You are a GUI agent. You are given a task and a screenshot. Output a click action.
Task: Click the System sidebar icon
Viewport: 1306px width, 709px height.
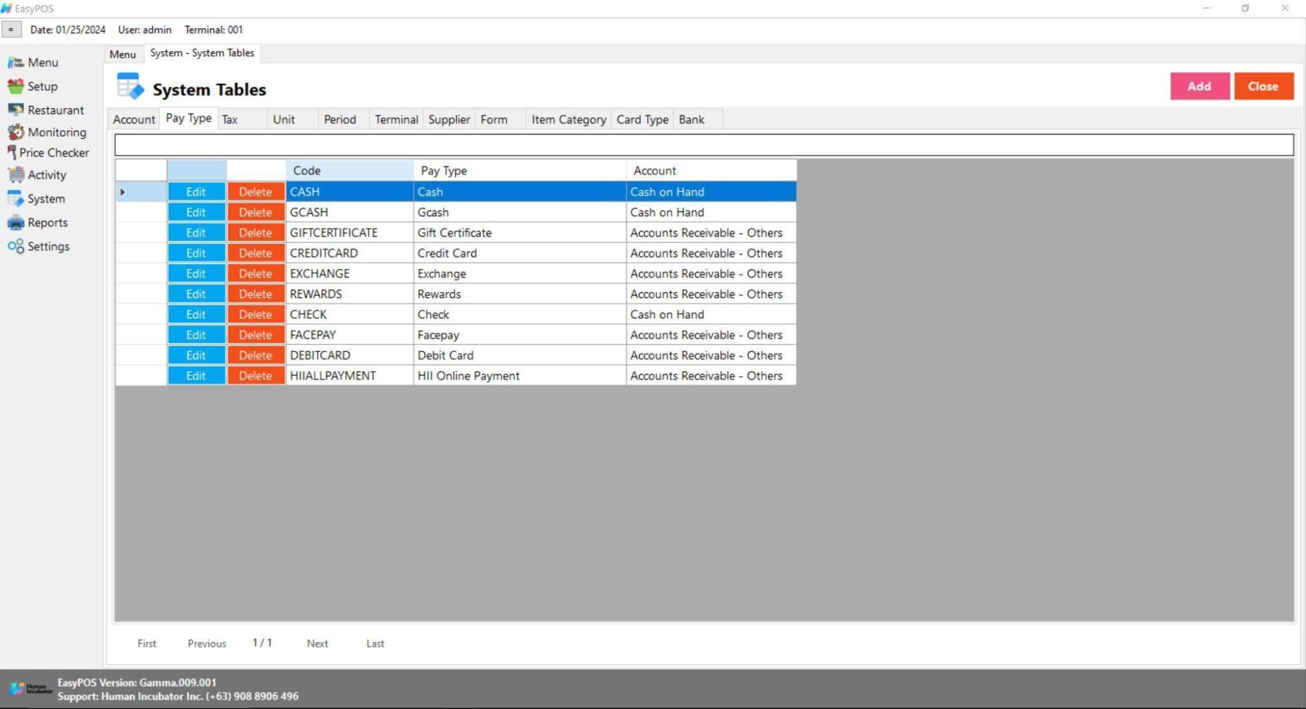(16, 199)
